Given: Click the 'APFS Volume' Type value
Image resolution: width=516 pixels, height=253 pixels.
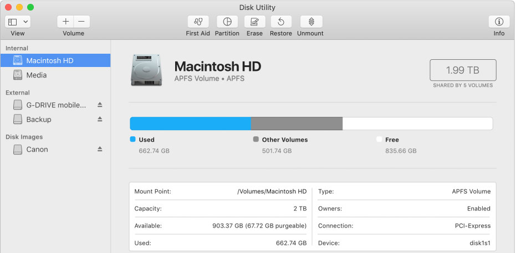Looking at the screenshot, I should 471,192.
